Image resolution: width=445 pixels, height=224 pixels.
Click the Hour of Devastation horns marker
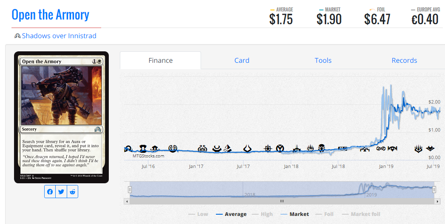(x=247, y=148)
